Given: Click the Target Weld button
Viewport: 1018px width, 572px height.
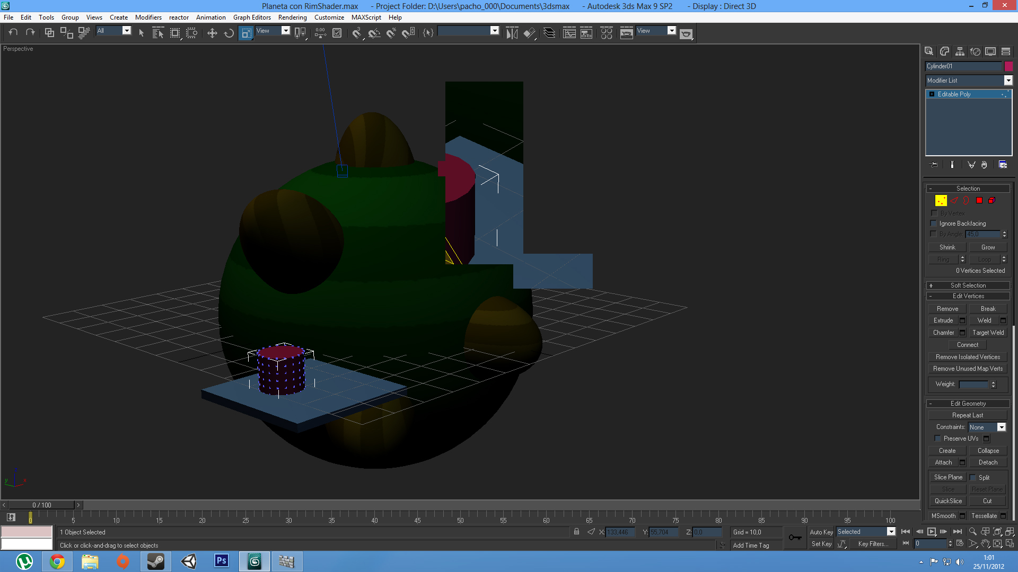Looking at the screenshot, I should [988, 333].
